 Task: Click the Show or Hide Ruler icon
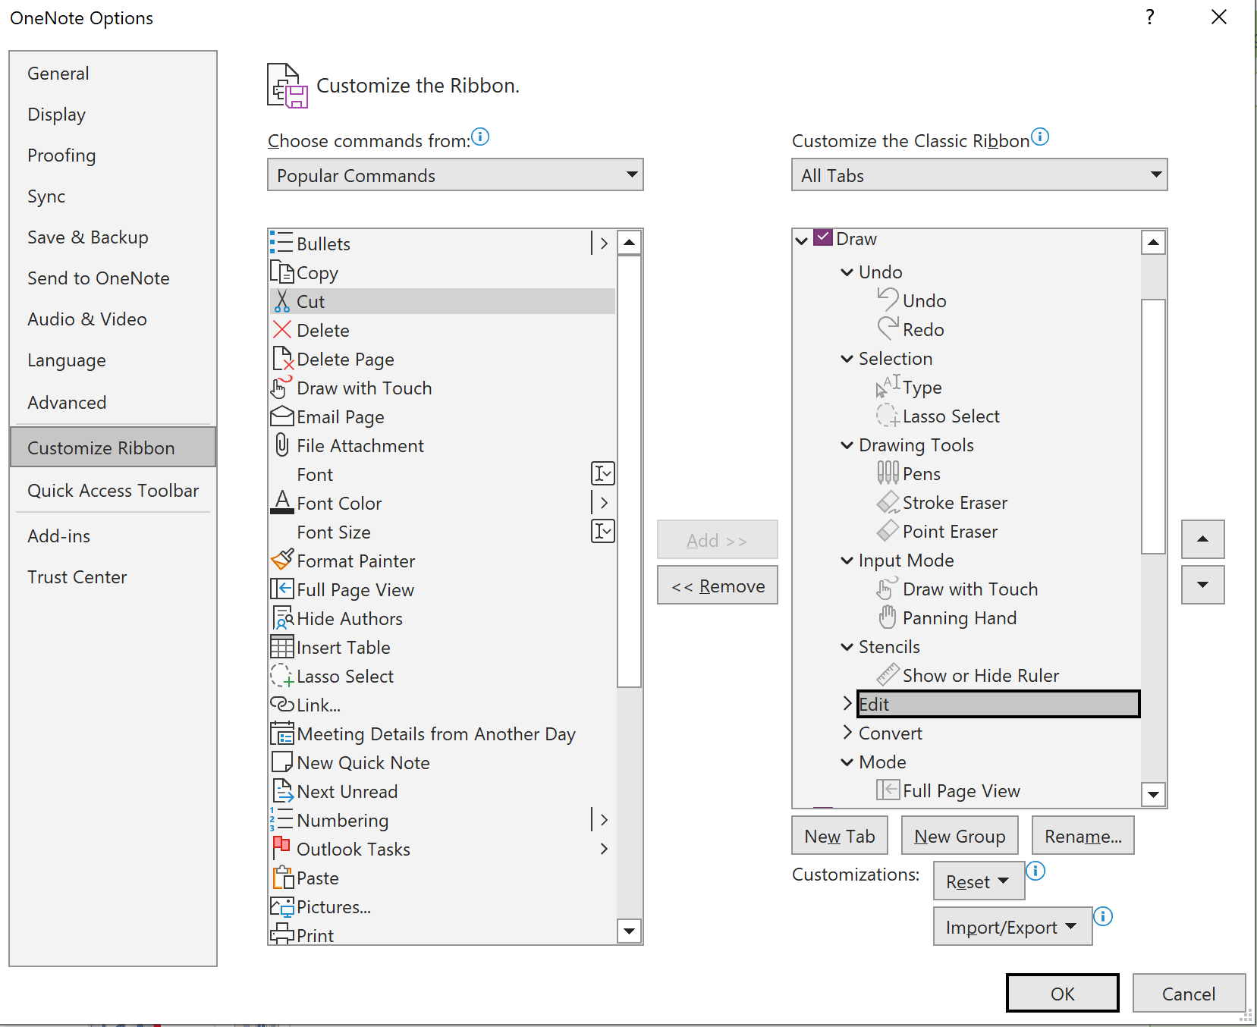point(887,674)
